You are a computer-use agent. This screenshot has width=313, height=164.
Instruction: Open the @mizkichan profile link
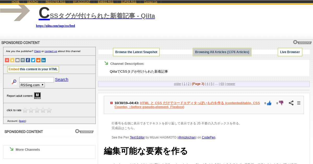pos(187,137)
